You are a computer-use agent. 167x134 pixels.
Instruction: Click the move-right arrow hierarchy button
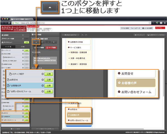pos(53,42)
